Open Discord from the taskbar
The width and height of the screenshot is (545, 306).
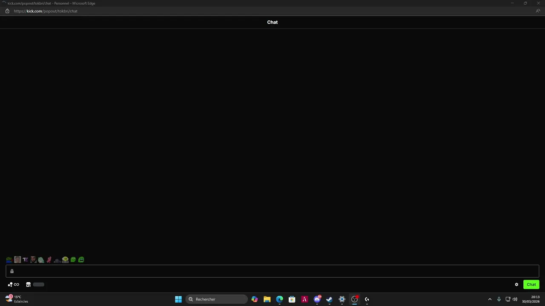click(317, 299)
